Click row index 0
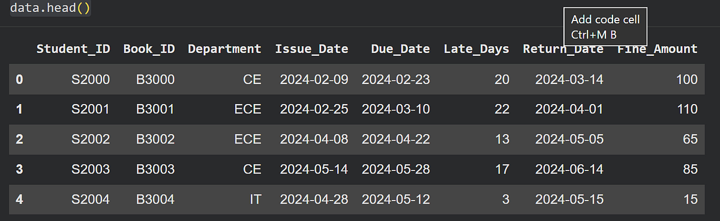Image resolution: width=720 pixels, height=221 pixels. coord(19,79)
